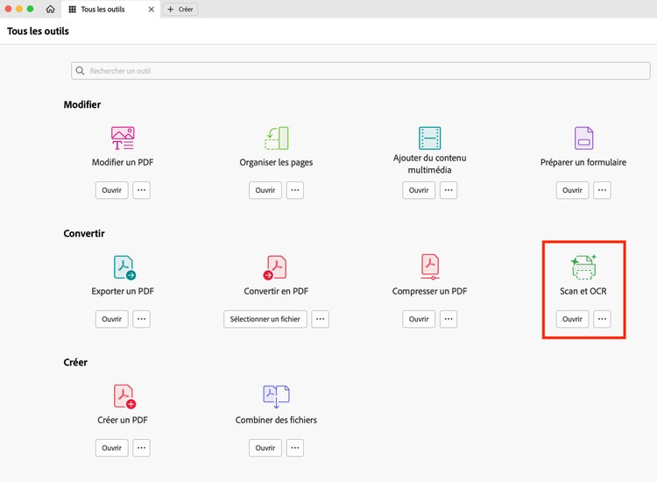The height and width of the screenshot is (482, 657).
Task: Click the Exporter un PDF icon
Action: pyautogui.click(x=124, y=266)
